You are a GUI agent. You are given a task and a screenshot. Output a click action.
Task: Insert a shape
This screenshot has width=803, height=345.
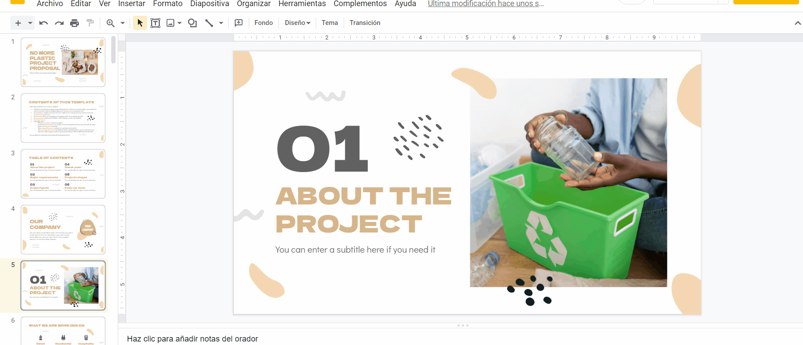click(192, 23)
